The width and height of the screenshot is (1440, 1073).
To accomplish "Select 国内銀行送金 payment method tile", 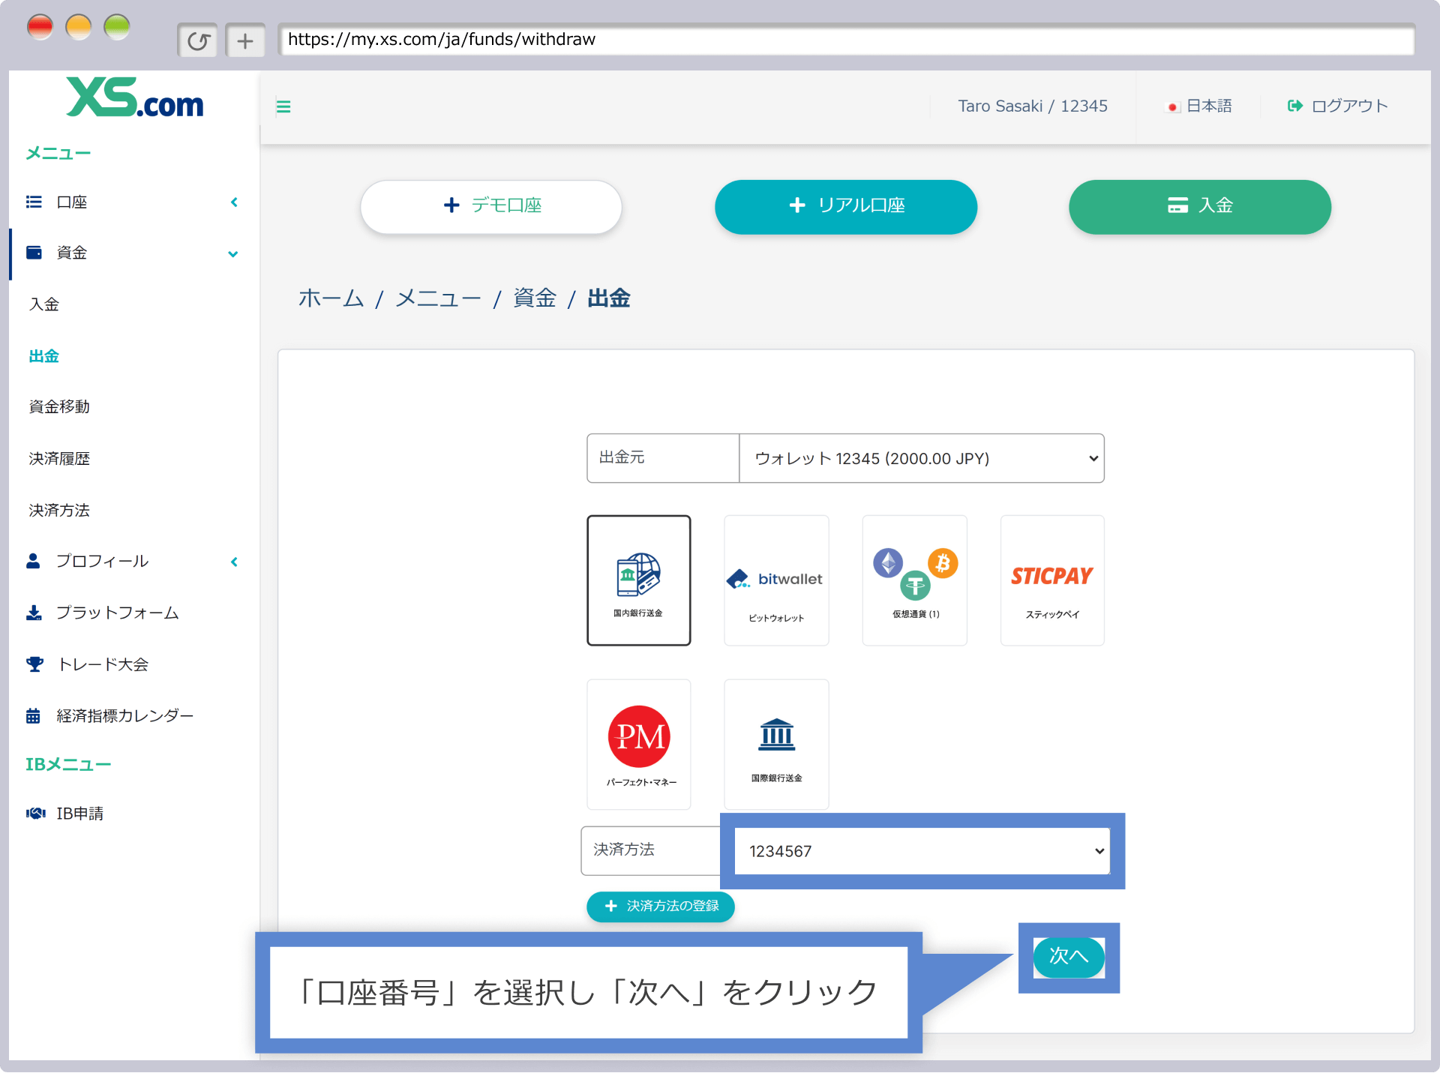I will coord(639,580).
